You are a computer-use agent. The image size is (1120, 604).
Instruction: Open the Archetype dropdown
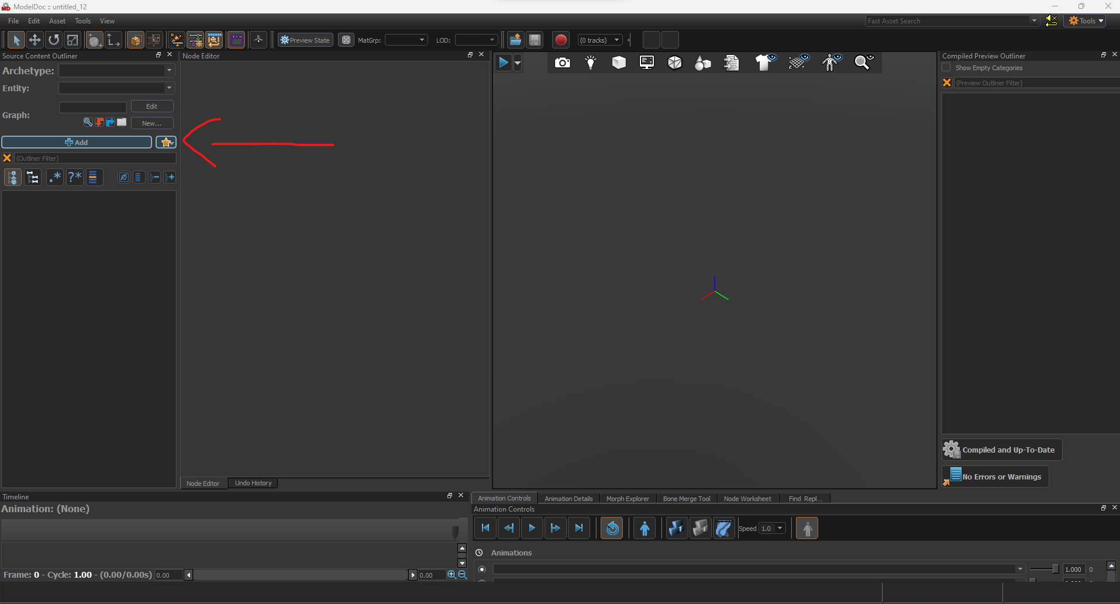click(x=116, y=70)
